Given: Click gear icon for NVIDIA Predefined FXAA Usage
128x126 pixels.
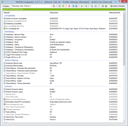Looking at the screenshot, I should coord(5,52).
